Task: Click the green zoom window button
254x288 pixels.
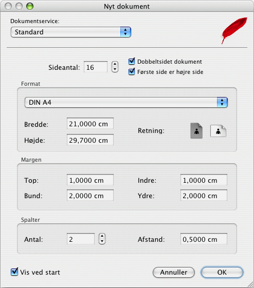Action: coord(30,6)
